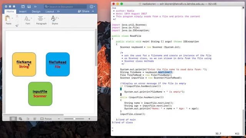246x138 pixels.
Task: Click the home folder icon in Terminal title
Action: (x=140, y=4)
